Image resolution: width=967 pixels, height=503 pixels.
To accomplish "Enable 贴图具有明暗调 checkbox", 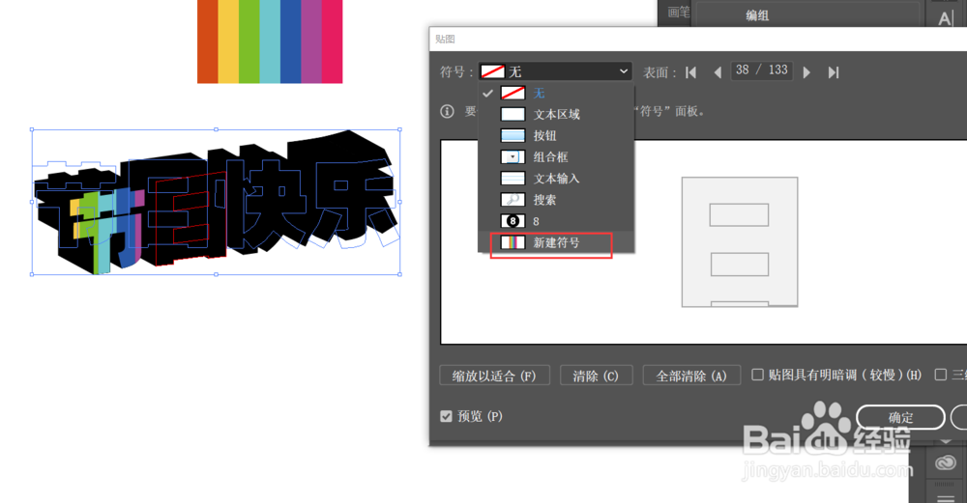I will point(757,375).
